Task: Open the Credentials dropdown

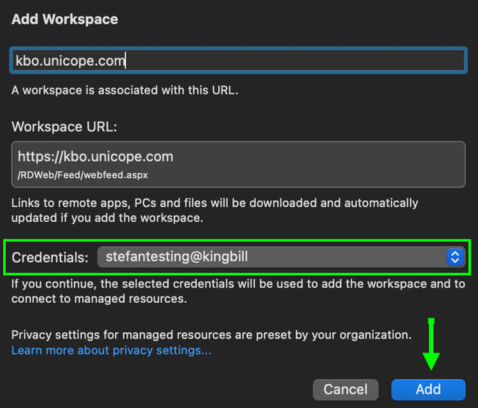Action: coord(280,257)
